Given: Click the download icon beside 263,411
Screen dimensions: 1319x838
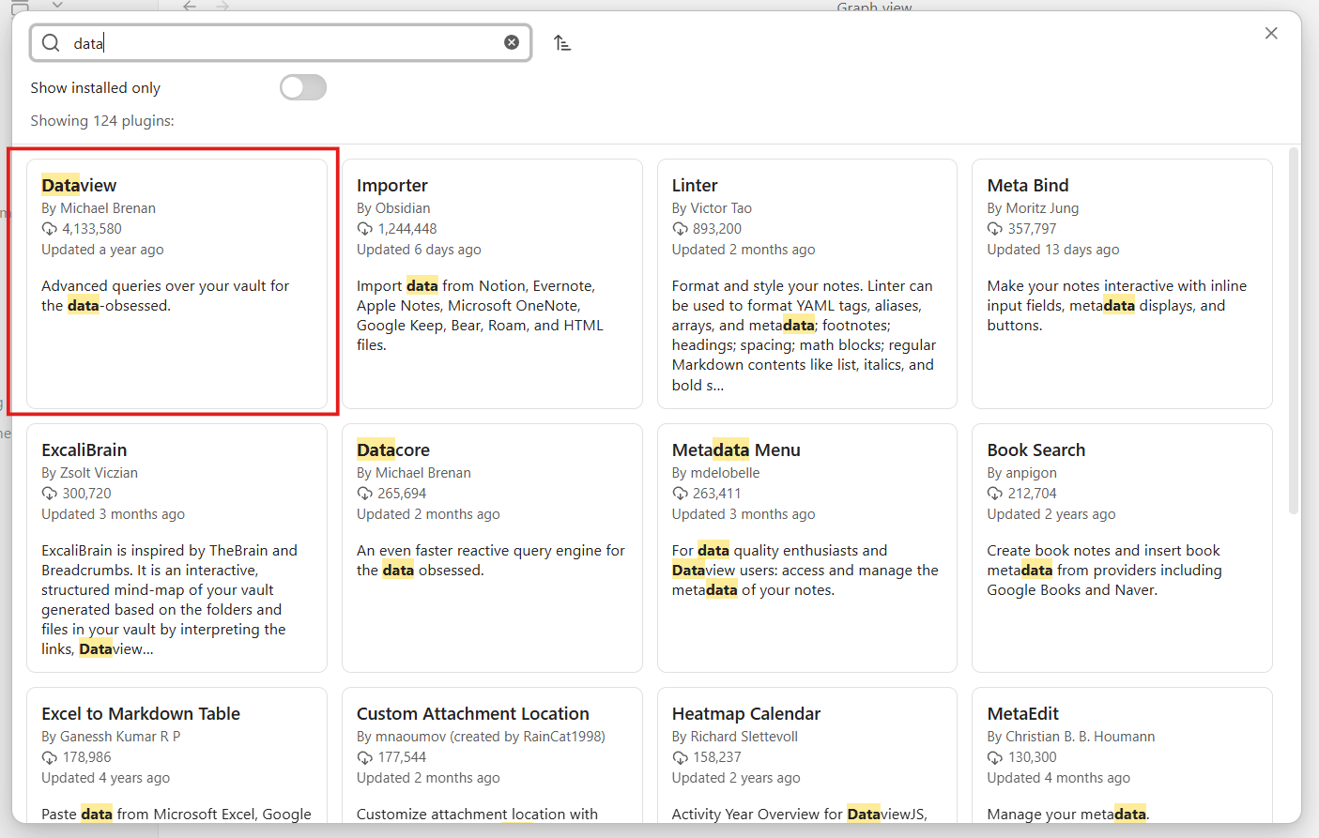Looking at the screenshot, I should tap(681, 494).
